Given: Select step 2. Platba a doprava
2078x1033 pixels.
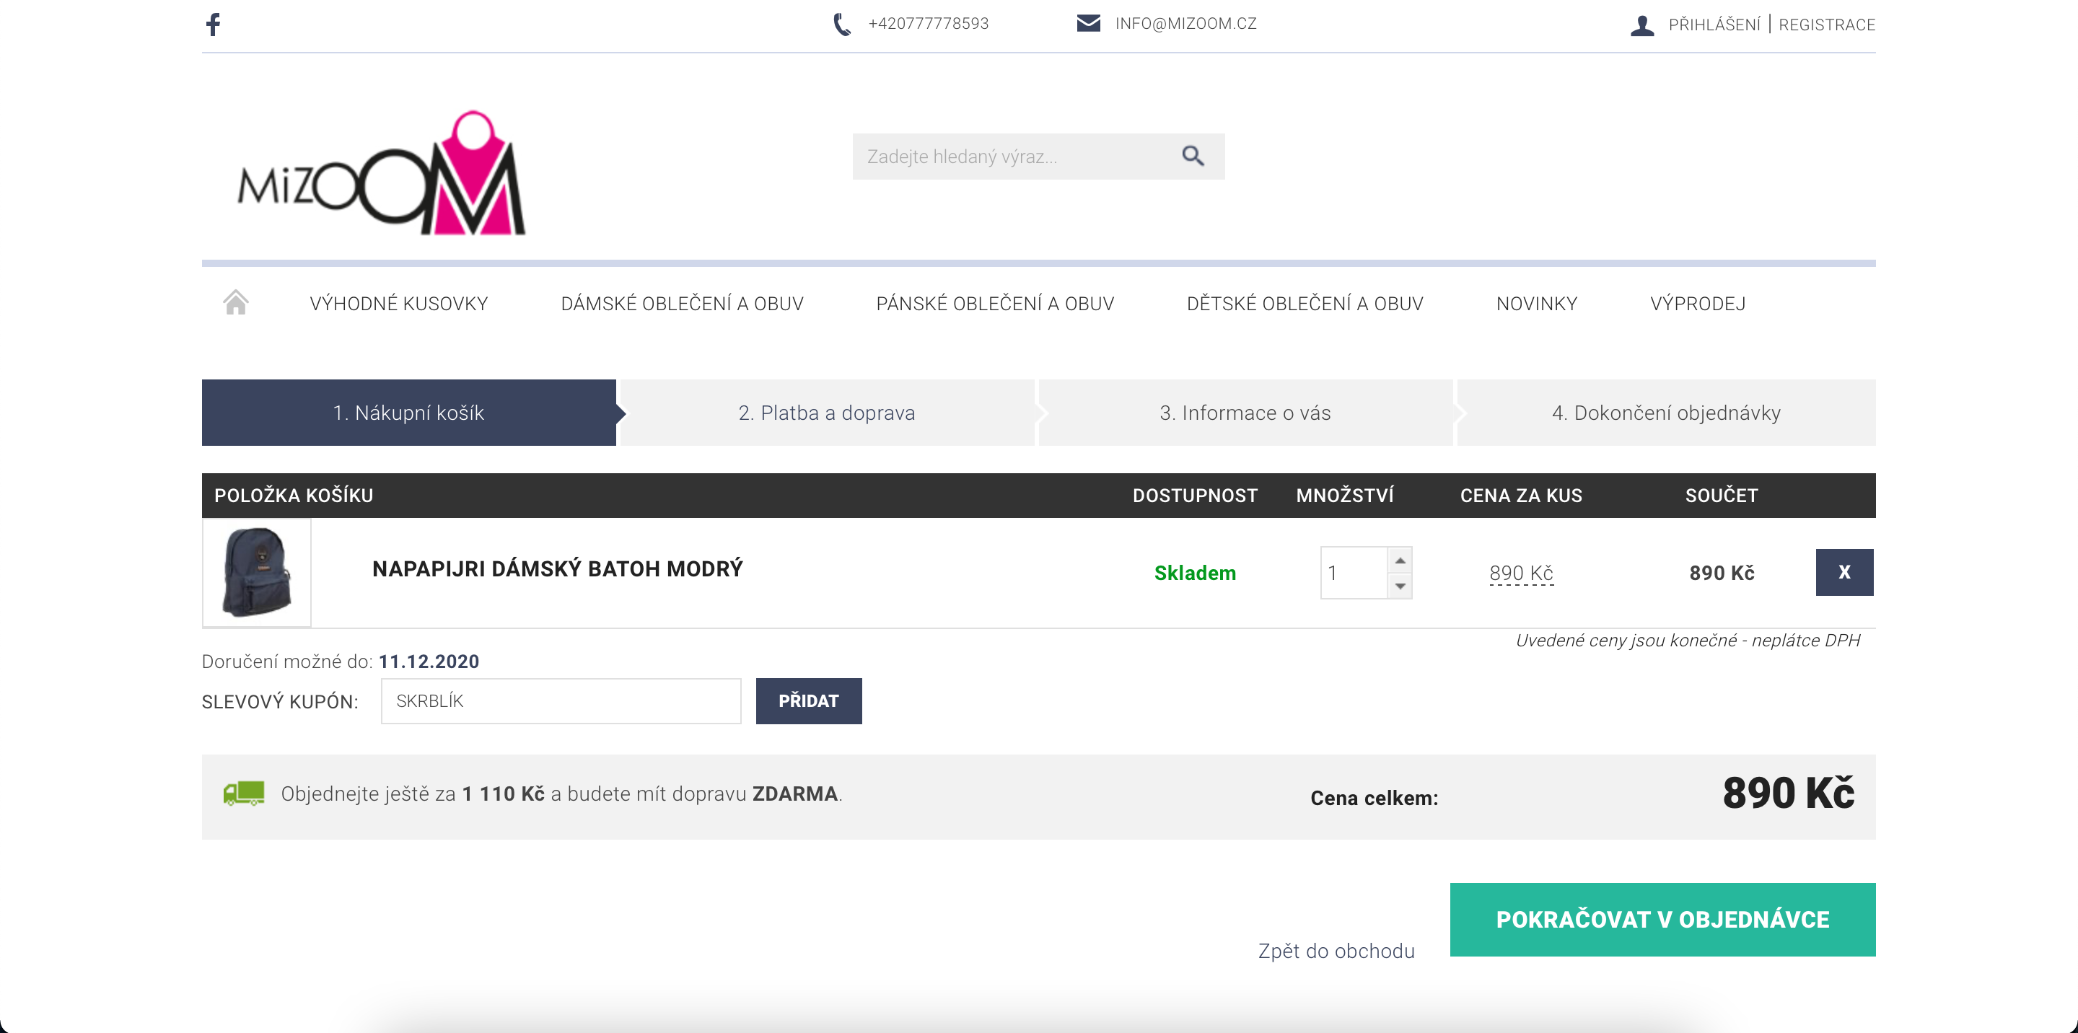Looking at the screenshot, I should [827, 413].
